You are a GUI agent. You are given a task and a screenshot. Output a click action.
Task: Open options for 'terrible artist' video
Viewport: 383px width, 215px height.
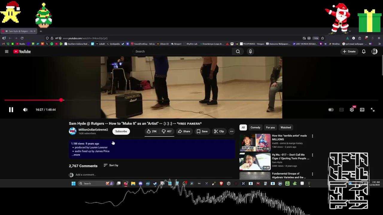coord(312,136)
